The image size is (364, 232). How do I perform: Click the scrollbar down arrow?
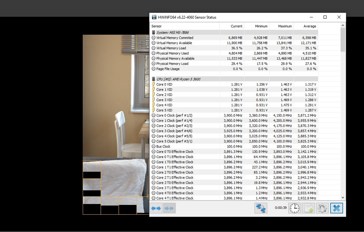click(x=343, y=198)
